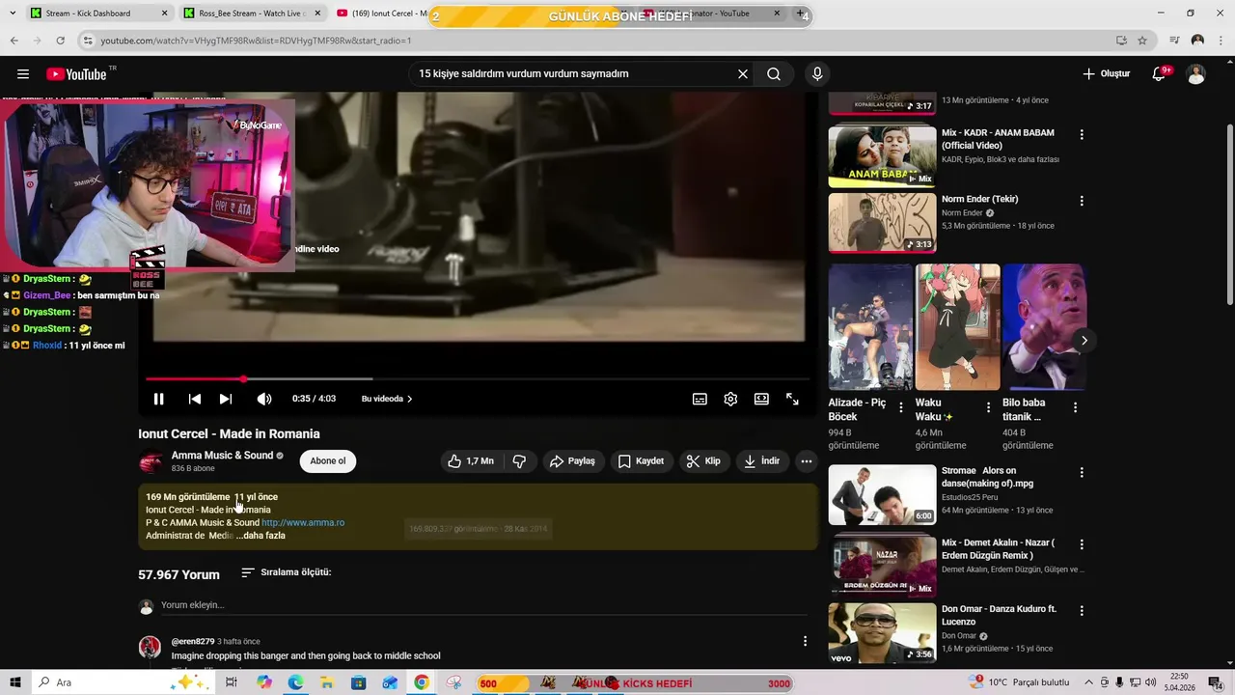This screenshot has width=1235, height=695.
Task: Open @eren8279 commenter profile
Action: coord(193,642)
